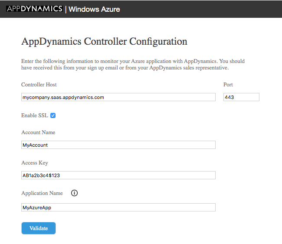Click the AppDynamics logo in header
Screen dimensions: 282x244
pyautogui.click(x=34, y=9)
